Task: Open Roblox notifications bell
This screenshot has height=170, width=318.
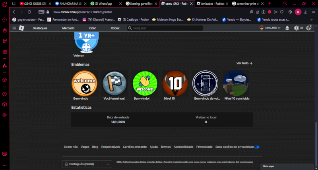Action: pyautogui.click(x=287, y=28)
